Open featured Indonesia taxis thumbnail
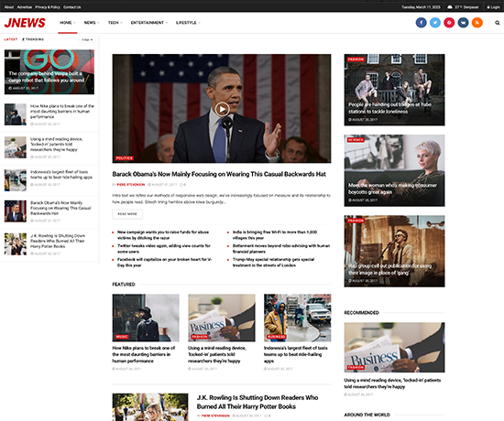Viewport: 504px width, 421px height. (x=297, y=318)
